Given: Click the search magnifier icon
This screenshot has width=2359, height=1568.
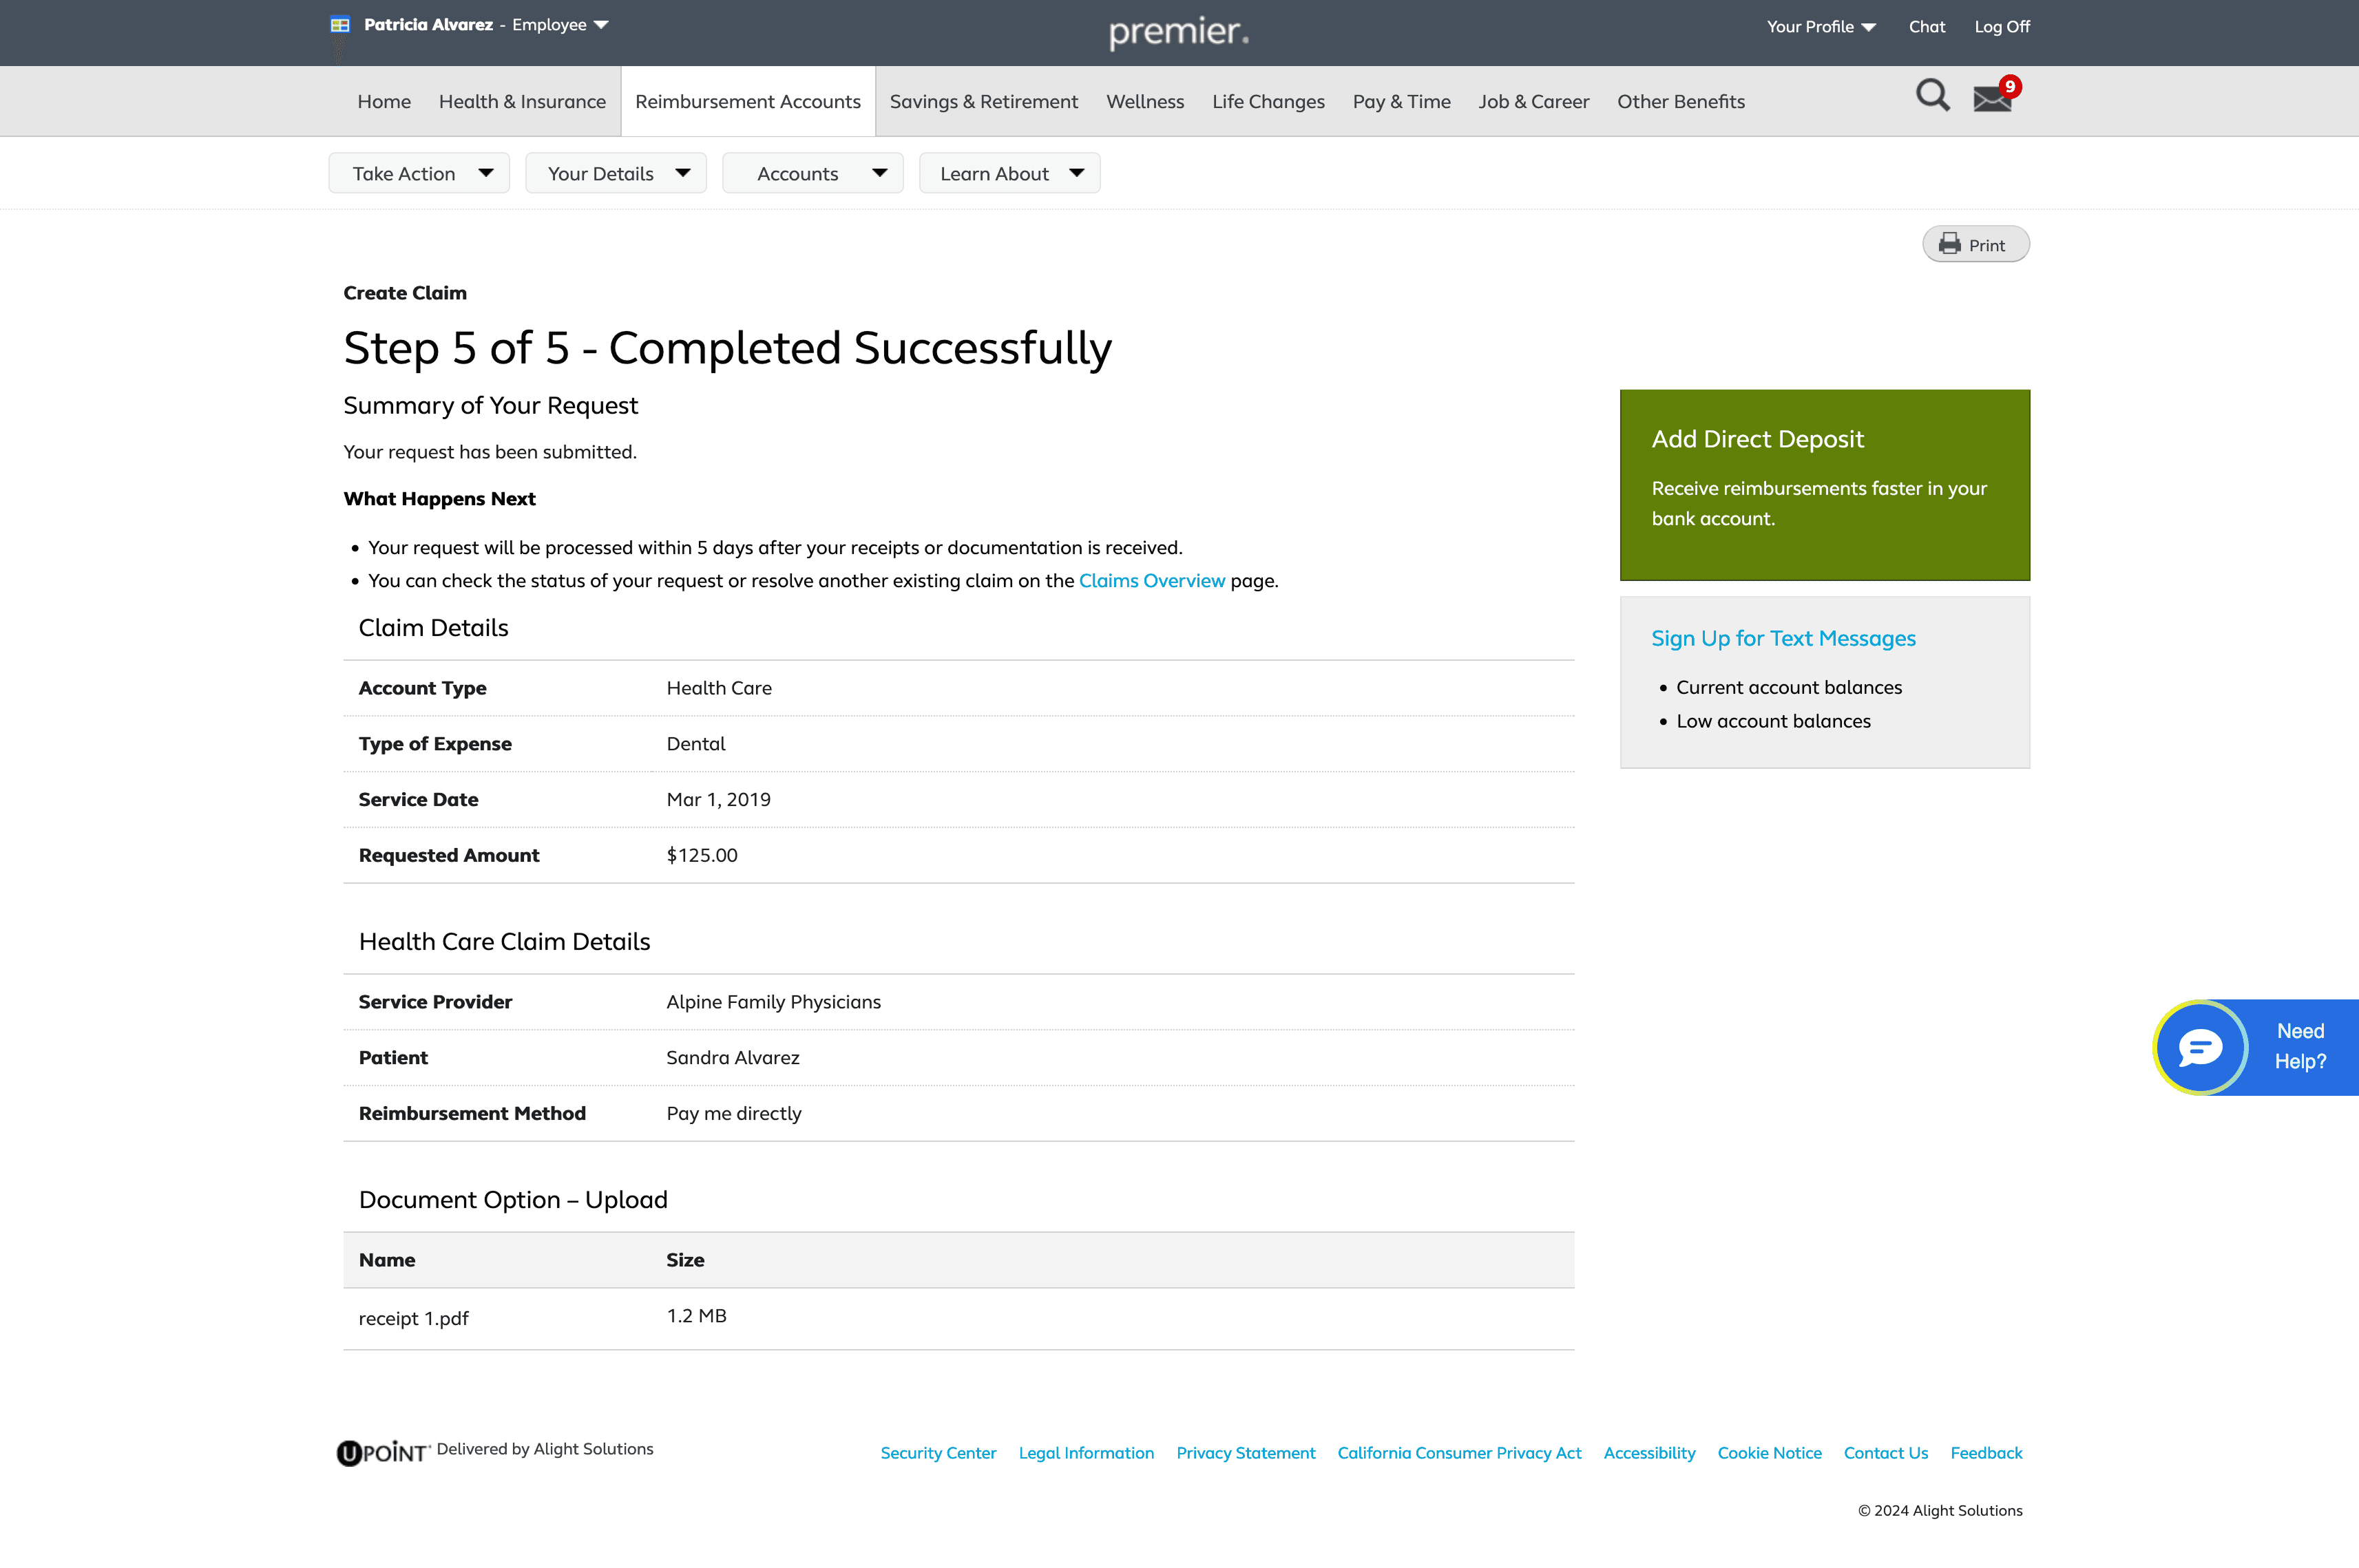Looking at the screenshot, I should 1932,96.
